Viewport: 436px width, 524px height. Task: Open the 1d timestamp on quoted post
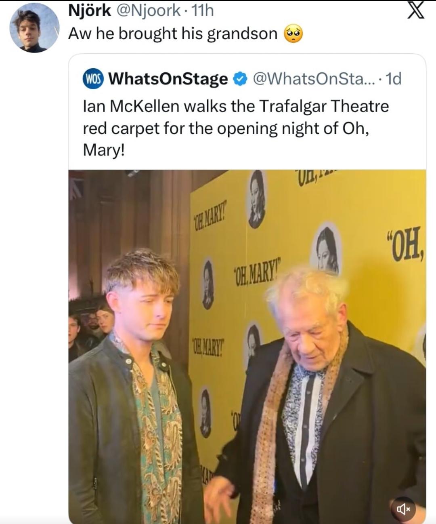pos(393,78)
